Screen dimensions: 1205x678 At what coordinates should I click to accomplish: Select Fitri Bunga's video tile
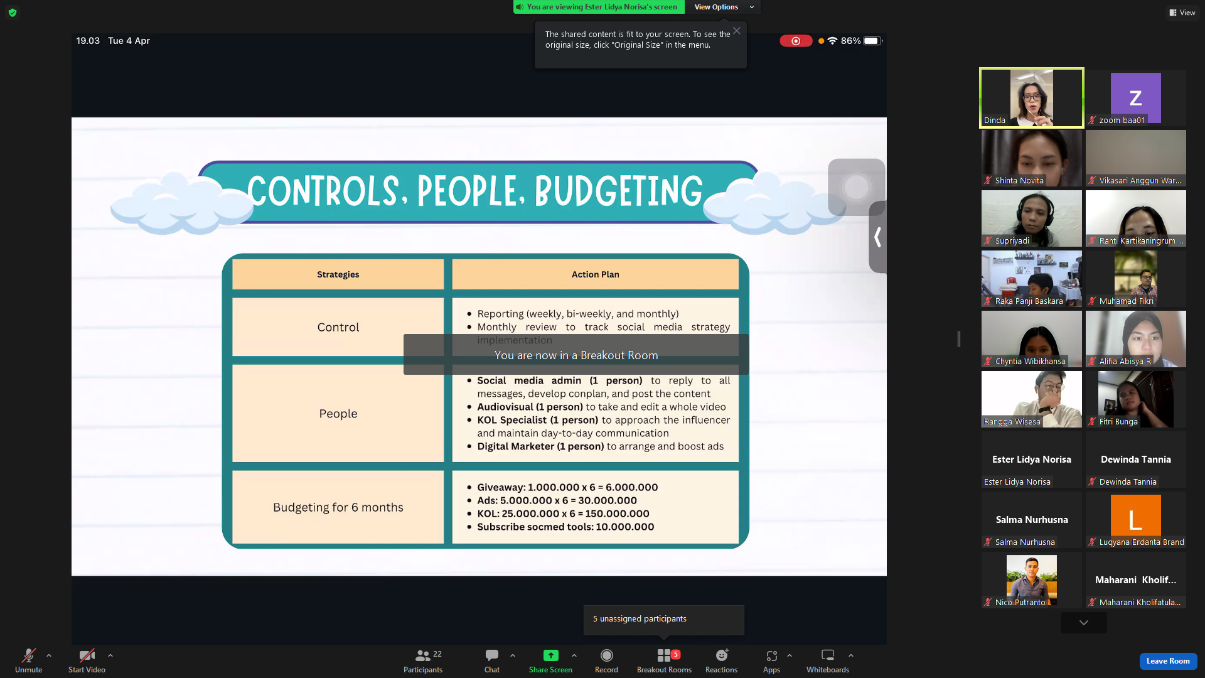pos(1136,399)
